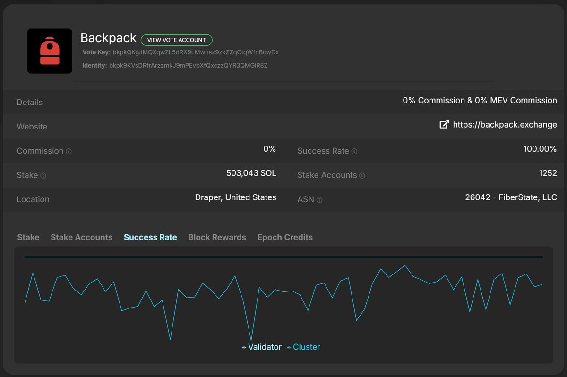
Task: Click the external link icon beside website
Action: (444, 125)
